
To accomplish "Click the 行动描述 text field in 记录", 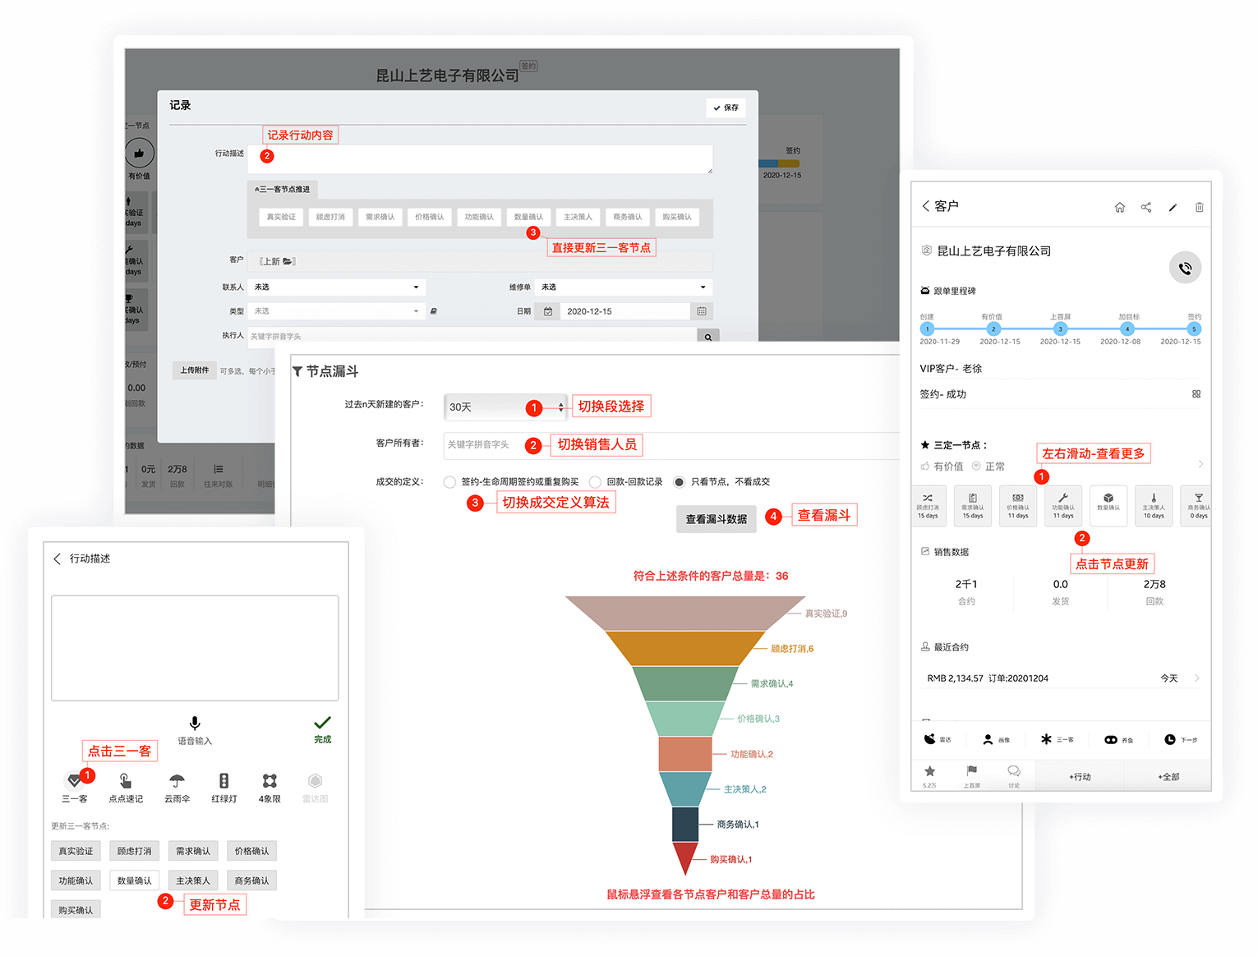I will pyautogui.click(x=480, y=159).
